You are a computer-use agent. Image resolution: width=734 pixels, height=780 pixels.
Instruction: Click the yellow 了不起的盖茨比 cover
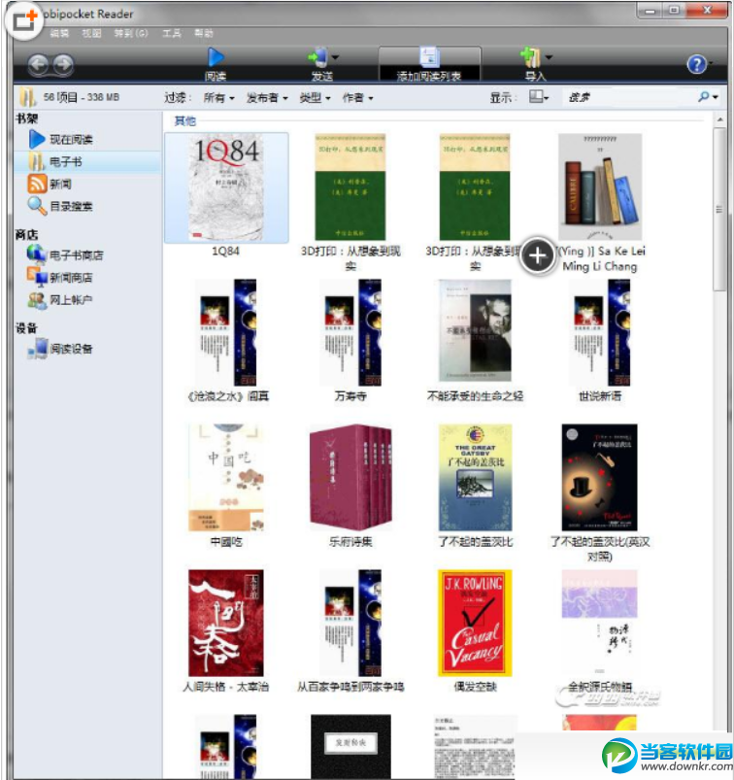(x=475, y=478)
